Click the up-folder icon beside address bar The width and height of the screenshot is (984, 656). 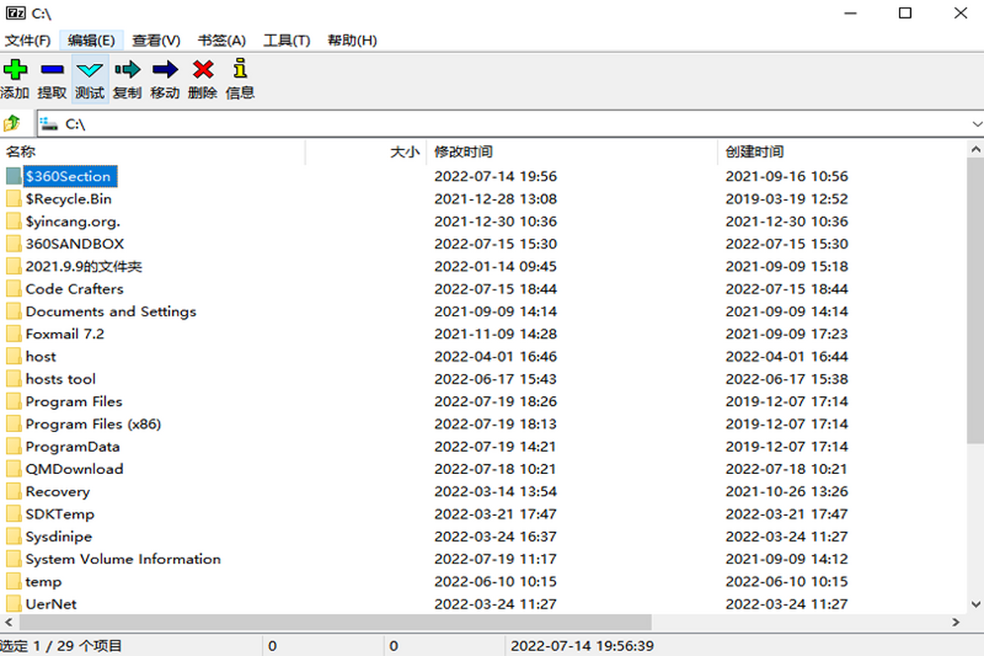(12, 124)
